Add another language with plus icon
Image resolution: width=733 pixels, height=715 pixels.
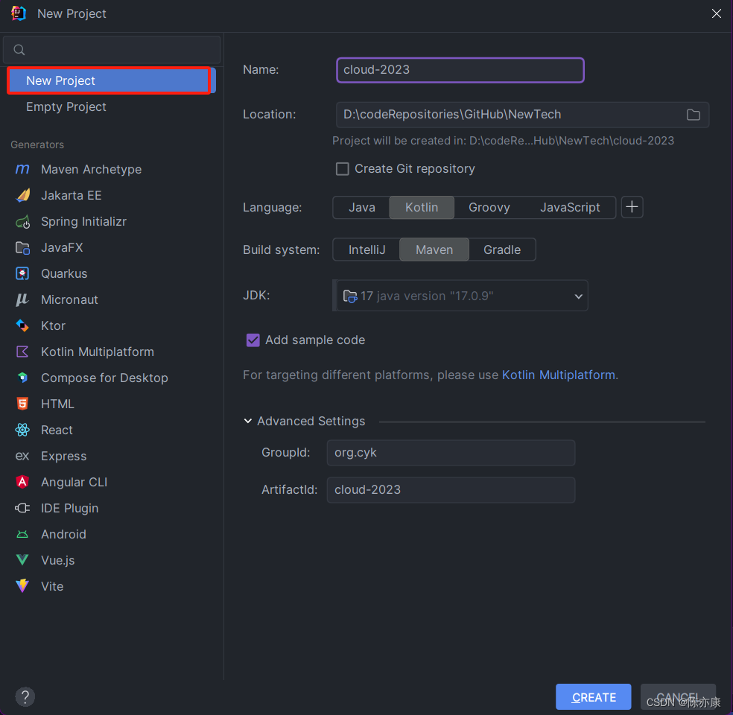click(632, 207)
